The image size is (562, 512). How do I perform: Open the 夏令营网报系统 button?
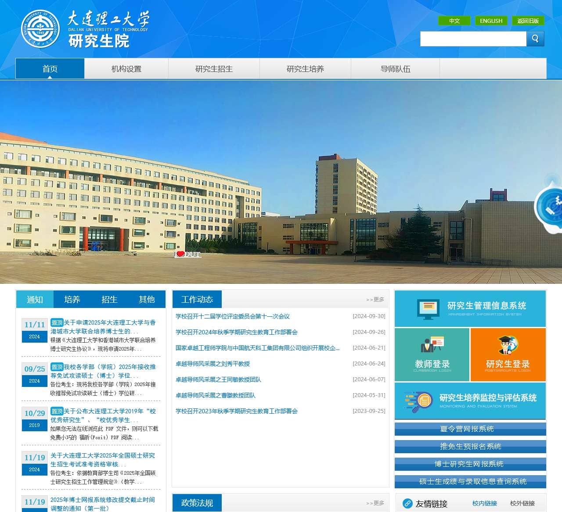click(x=470, y=429)
